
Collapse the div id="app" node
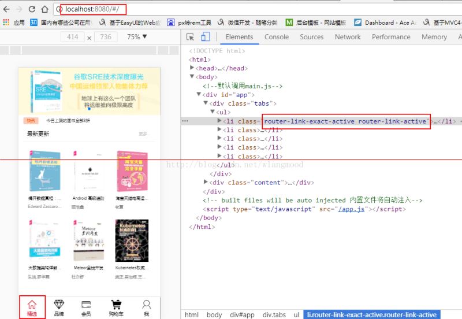(199, 94)
